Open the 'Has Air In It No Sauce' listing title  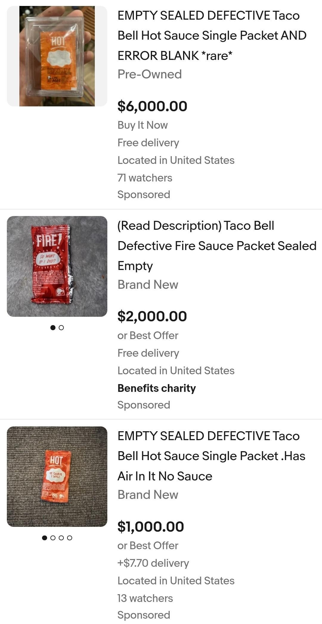(x=211, y=456)
